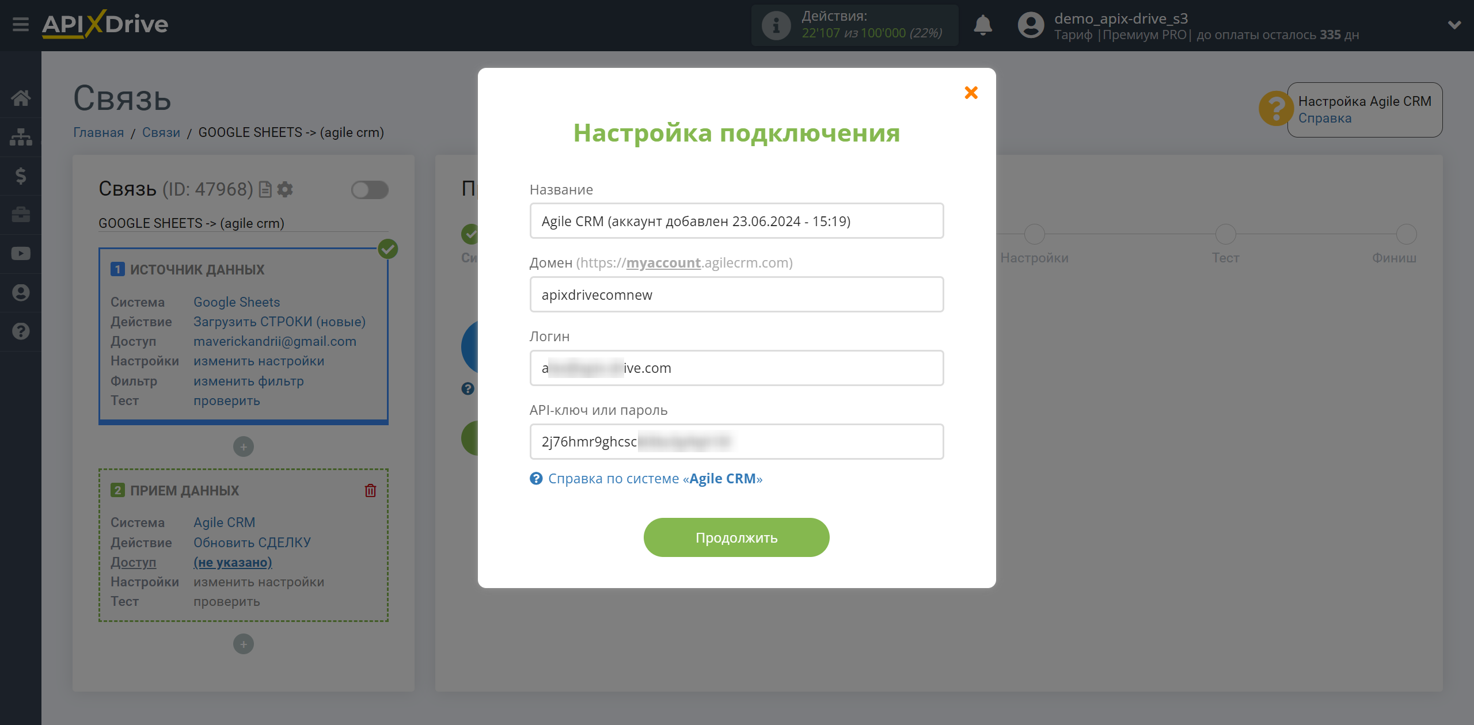Click the actions counter 22'107 из 100'000

[872, 33]
